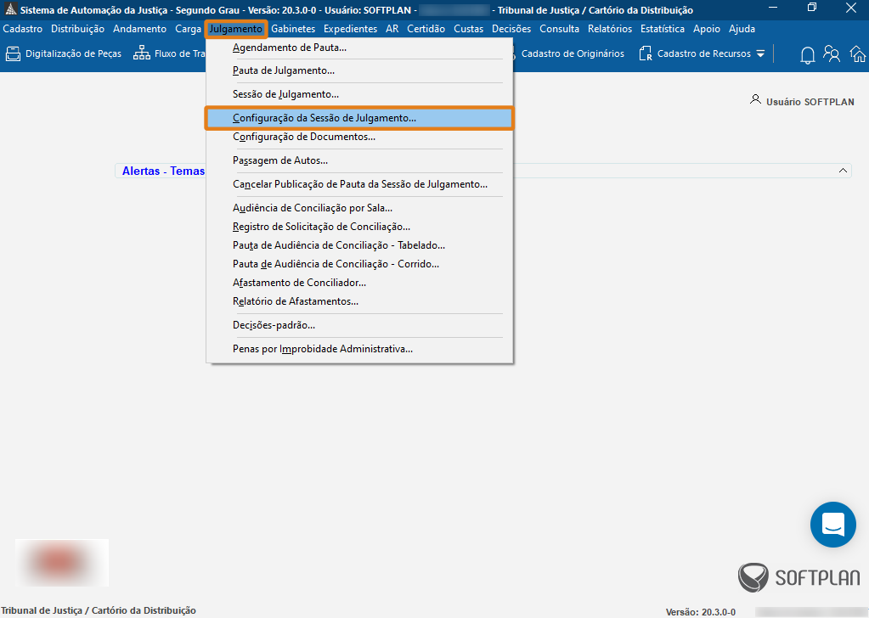Screen dimensions: 869x618
Task: Open Audiência de Conciliação por Sala
Action: (x=359, y=208)
